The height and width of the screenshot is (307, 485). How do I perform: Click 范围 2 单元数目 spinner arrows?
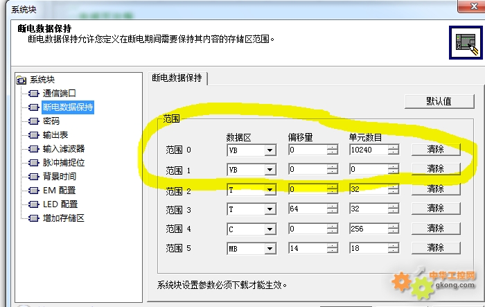click(394, 189)
